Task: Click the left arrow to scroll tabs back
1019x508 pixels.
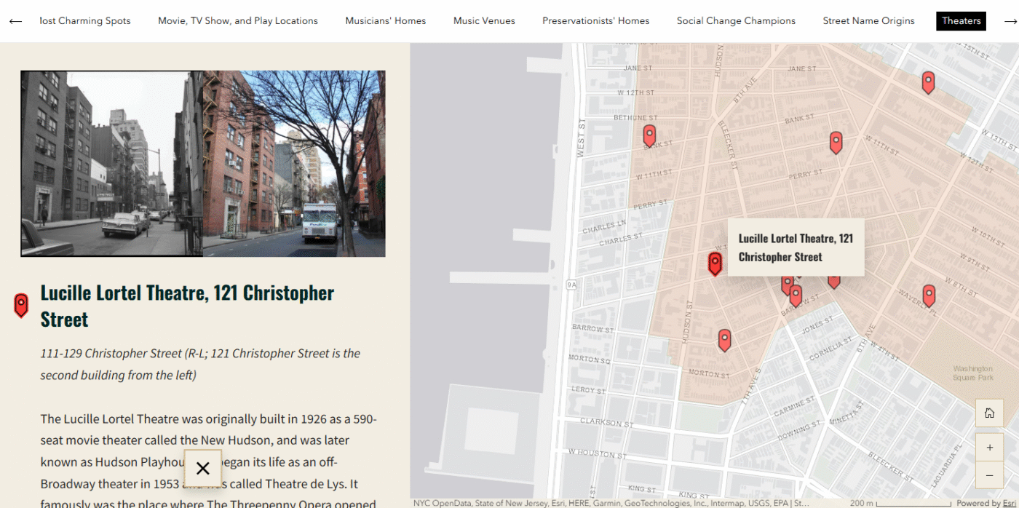Action: pyautogui.click(x=15, y=21)
